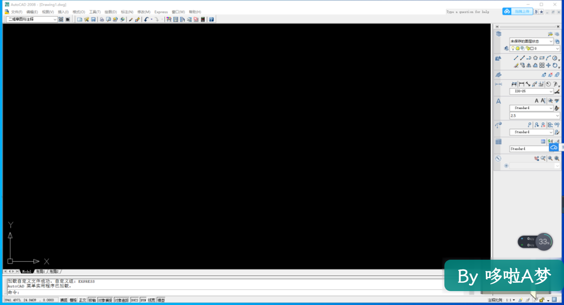The width and height of the screenshot is (564, 305).
Task: Select the Mirror tool in dashboard
Action: click(x=529, y=65)
